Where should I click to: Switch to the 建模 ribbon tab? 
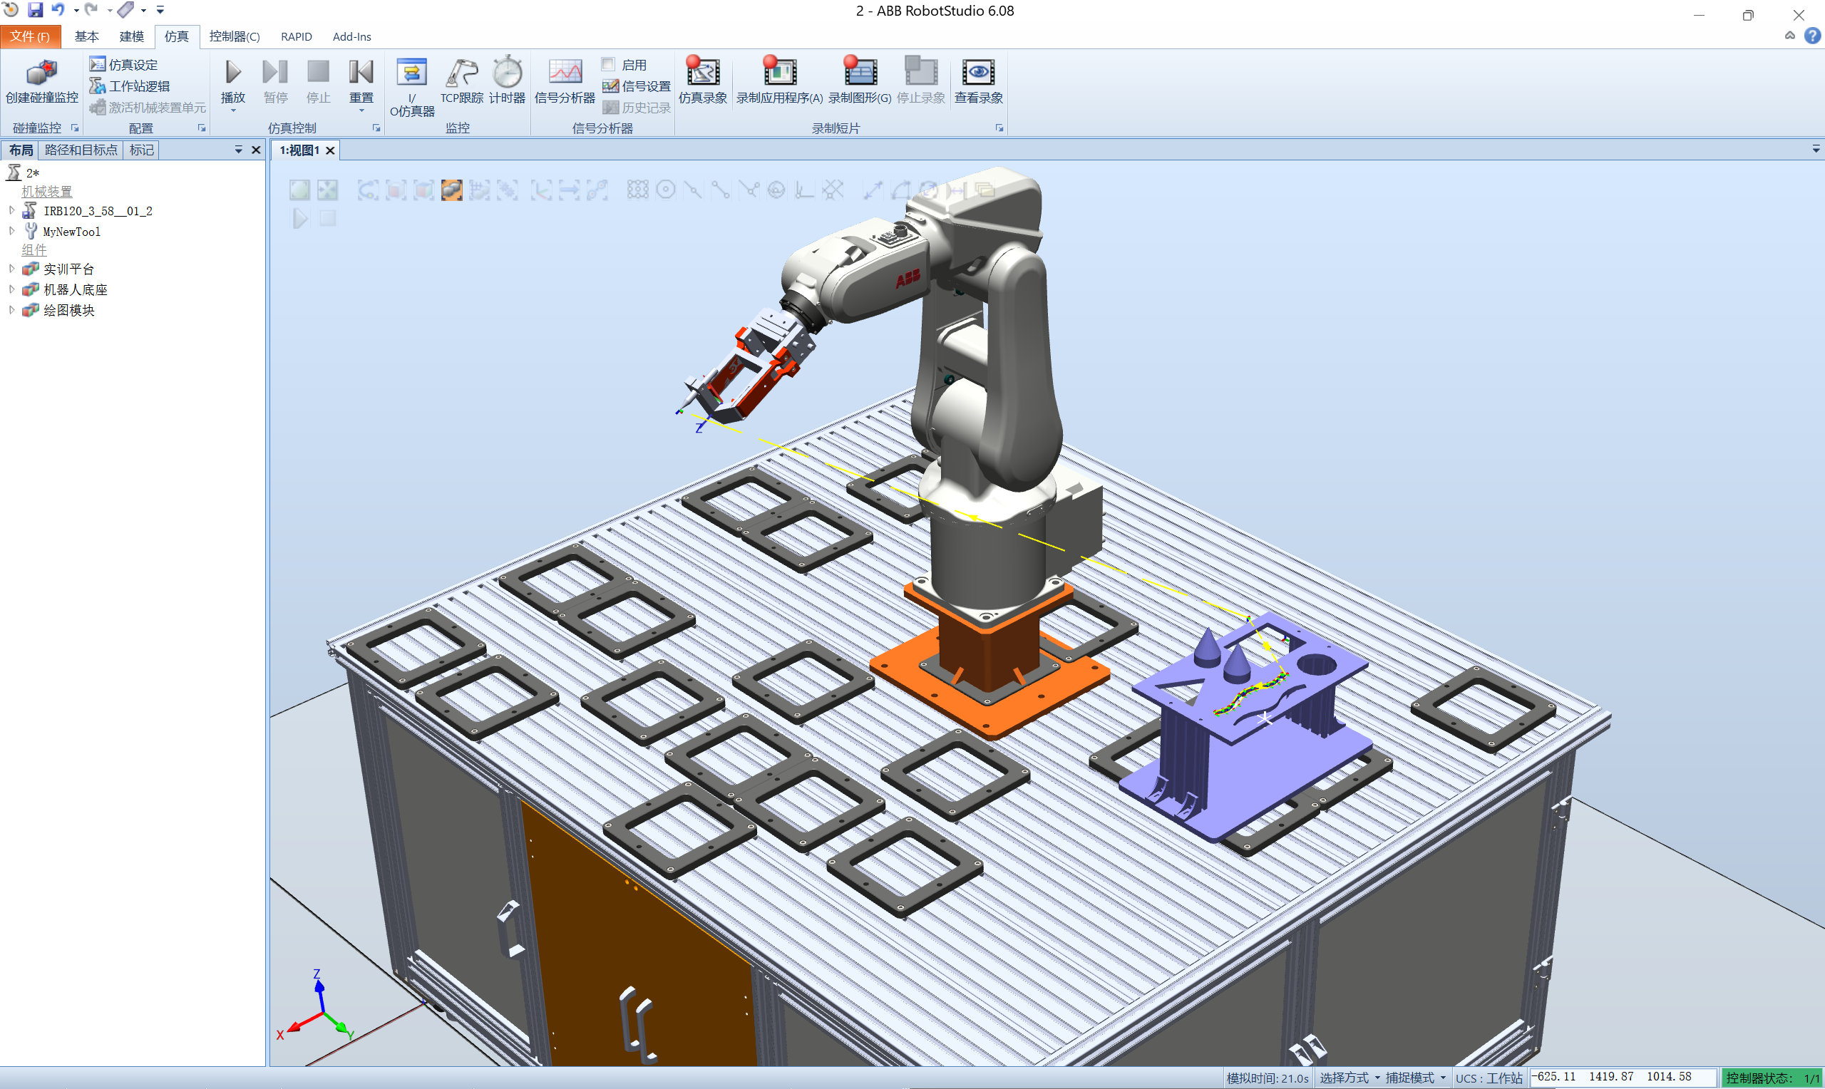pos(131,36)
